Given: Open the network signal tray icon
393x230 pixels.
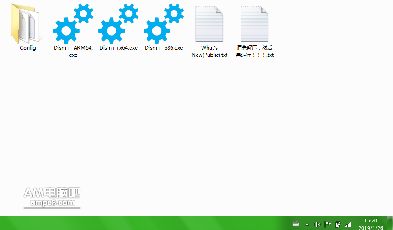Looking at the screenshot, I should pyautogui.click(x=348, y=224).
